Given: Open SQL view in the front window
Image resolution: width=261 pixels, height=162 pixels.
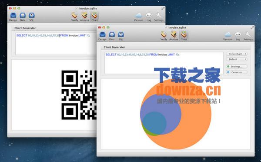Looking at the screenshot, I should (120, 36).
